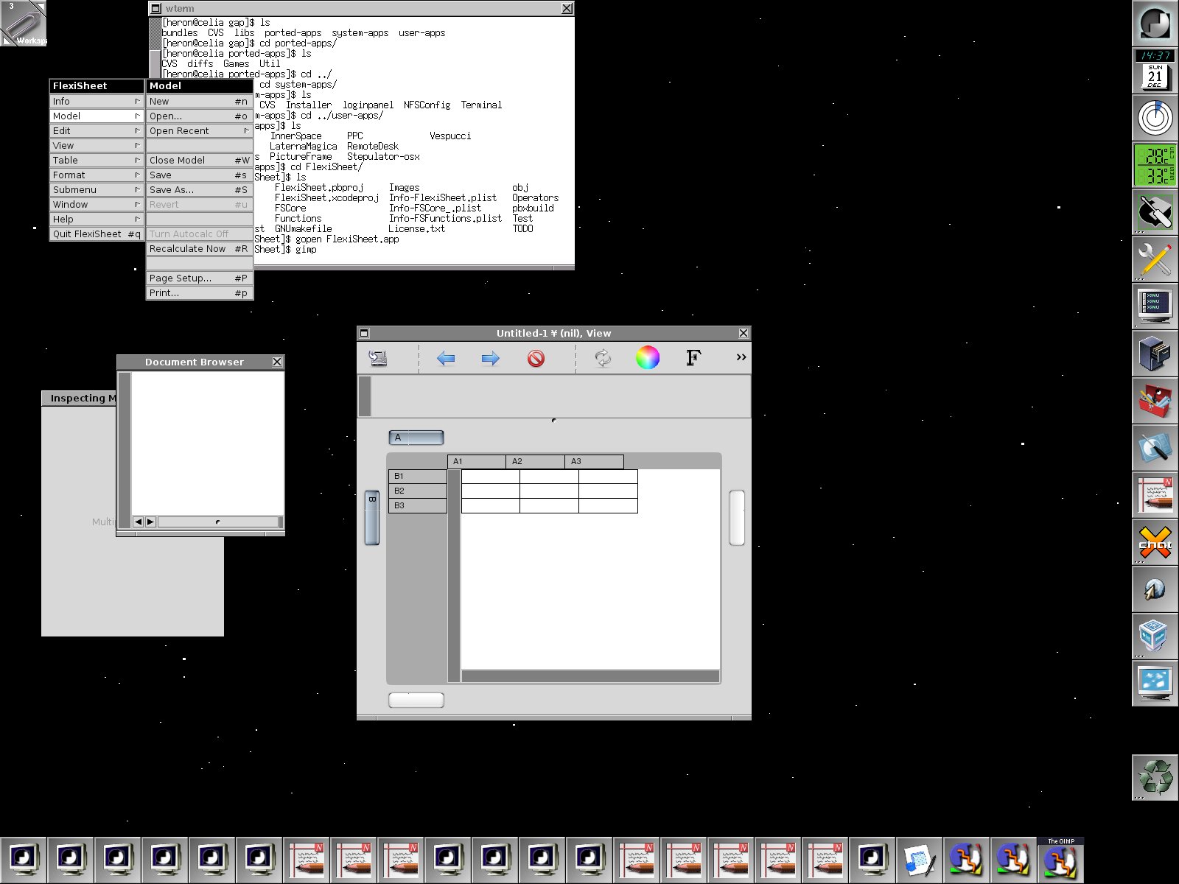
Task: Click the back arrow in FlexiSheet toolbar
Action: 445,358
